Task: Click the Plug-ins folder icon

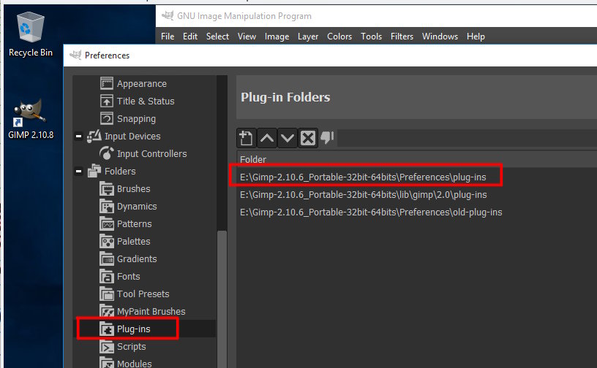Action: (x=107, y=329)
